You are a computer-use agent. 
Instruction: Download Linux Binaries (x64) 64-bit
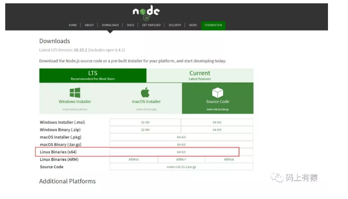[181, 152]
